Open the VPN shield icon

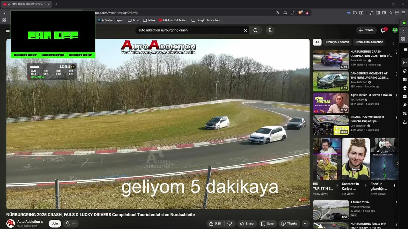(x=397, y=13)
